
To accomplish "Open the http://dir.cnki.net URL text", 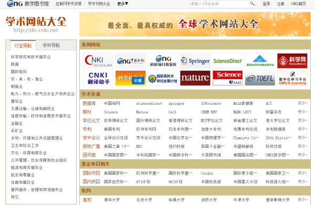I will pos(36,30).
